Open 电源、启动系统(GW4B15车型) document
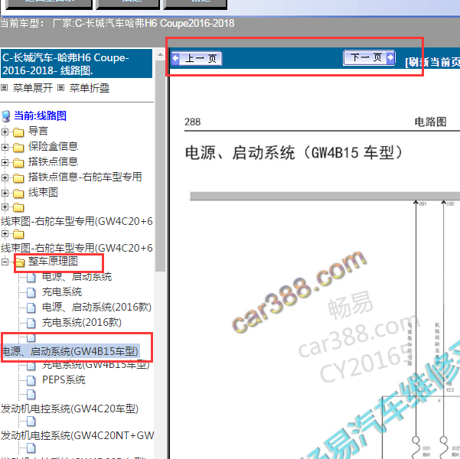460x459 pixels. [x=70, y=351]
